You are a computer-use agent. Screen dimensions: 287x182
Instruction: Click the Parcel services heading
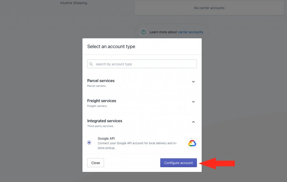[101, 81]
